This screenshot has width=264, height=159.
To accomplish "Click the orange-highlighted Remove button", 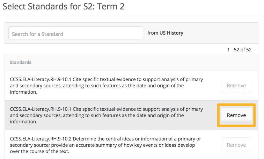I will point(236,115).
